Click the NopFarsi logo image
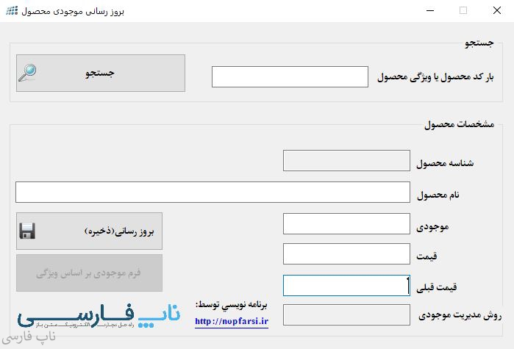The height and width of the screenshot is (349, 514). click(99, 316)
